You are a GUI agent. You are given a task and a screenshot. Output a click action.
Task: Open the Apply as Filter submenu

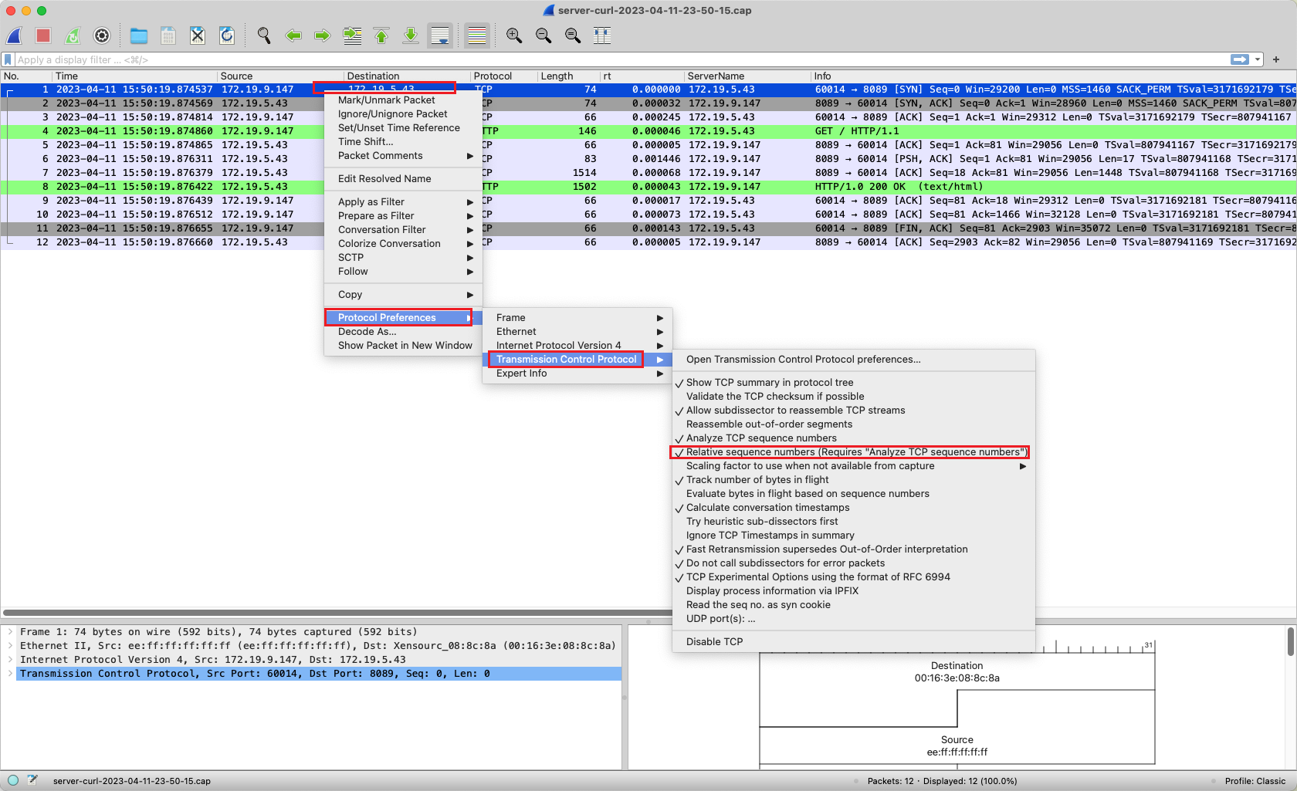(x=403, y=202)
